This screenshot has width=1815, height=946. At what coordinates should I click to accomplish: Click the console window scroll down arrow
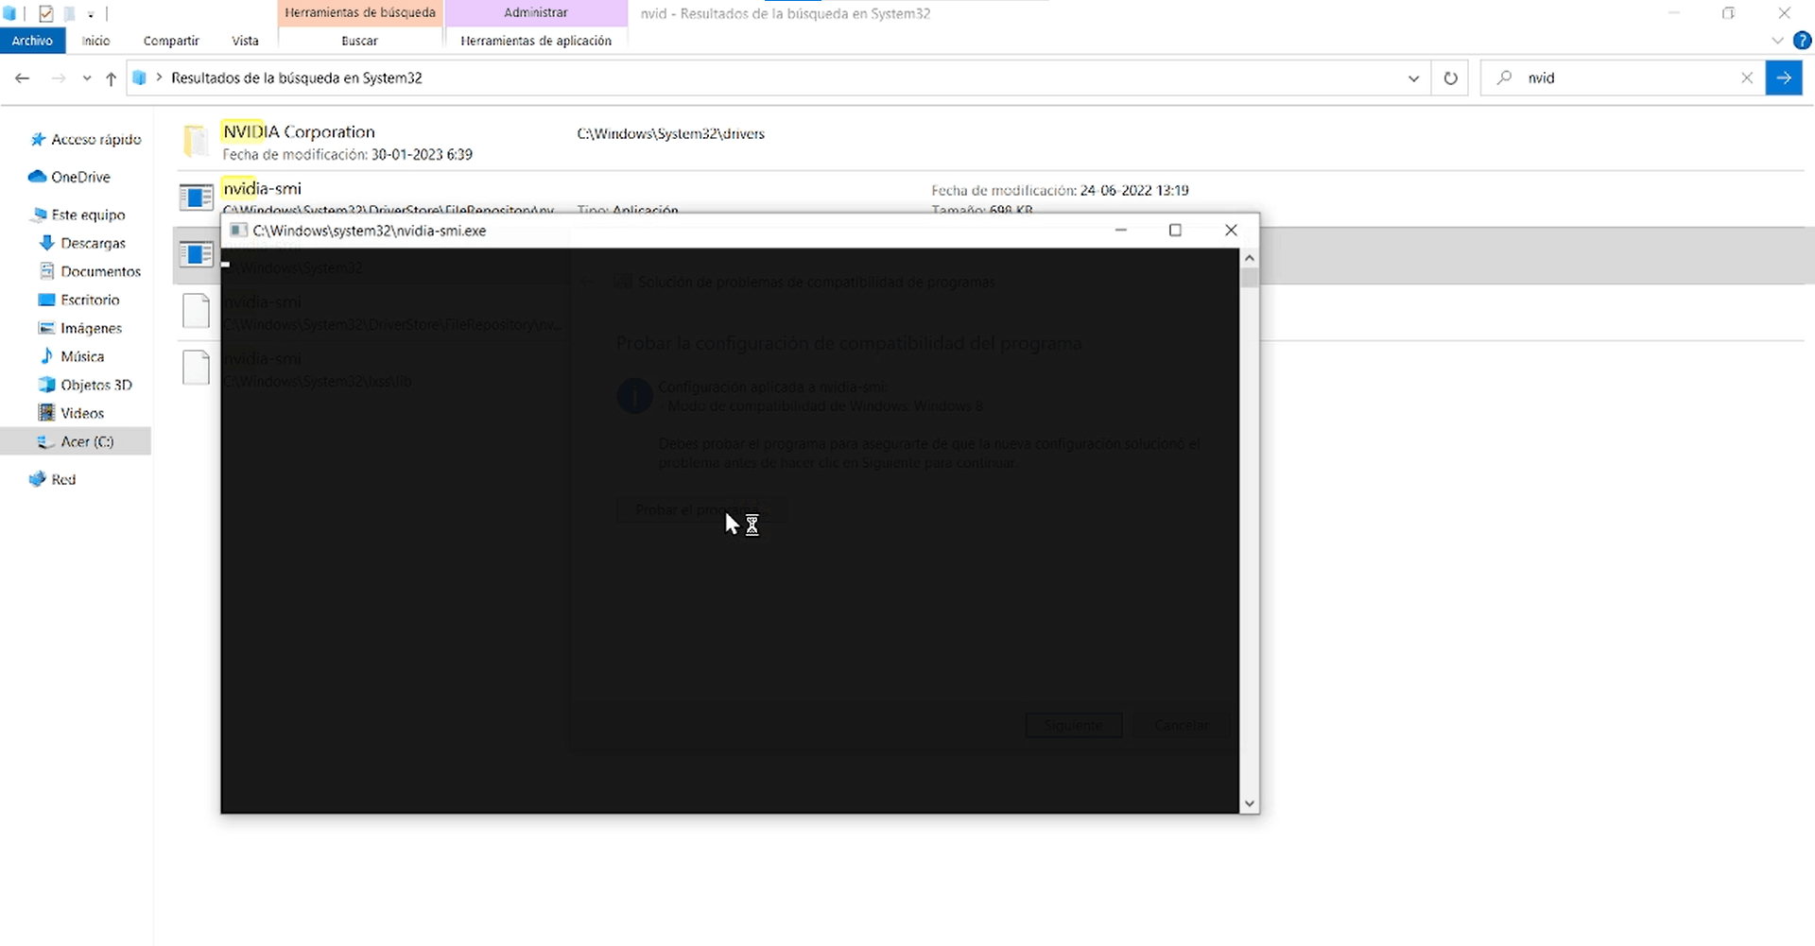[1250, 803]
